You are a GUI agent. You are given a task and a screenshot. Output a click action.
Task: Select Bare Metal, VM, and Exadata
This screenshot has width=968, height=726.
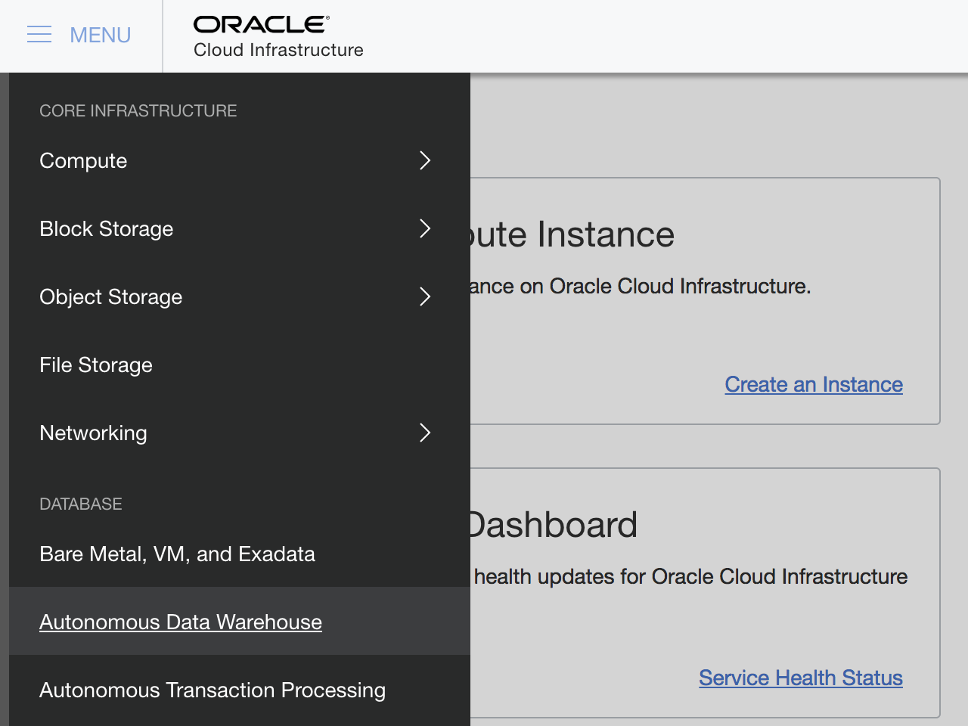pos(240,554)
